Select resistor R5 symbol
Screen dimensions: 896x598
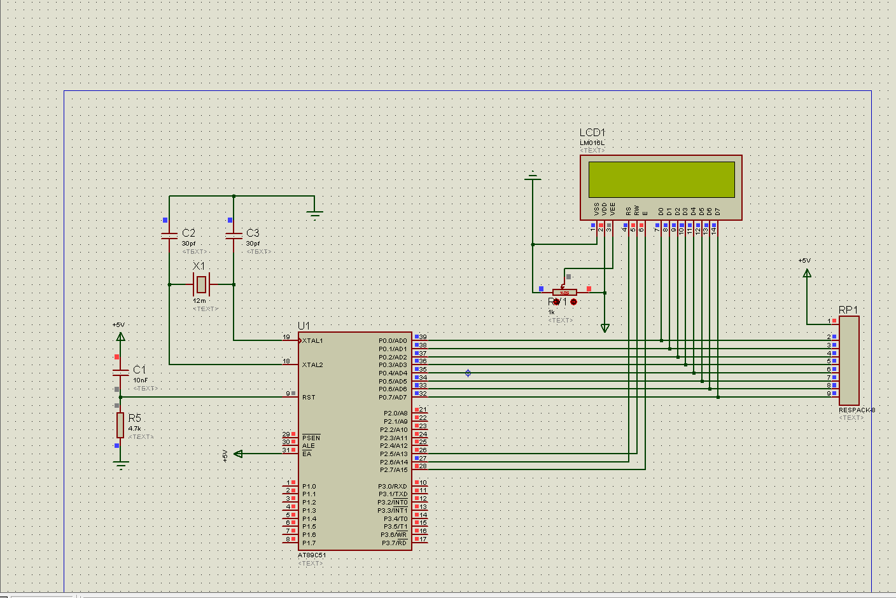pyautogui.click(x=120, y=425)
